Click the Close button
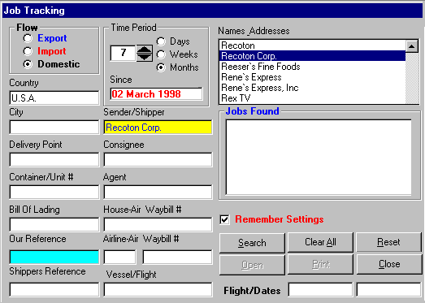The height and width of the screenshot is (303, 425). pos(388,264)
